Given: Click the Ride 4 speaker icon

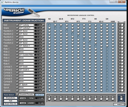Looking at the screenshot, I should coord(44,58).
